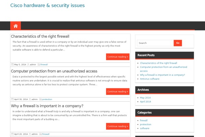This screenshot has width=205, height=137.
Task: Open the site title Cisco hardware & security issues
Action: tap(47, 5)
